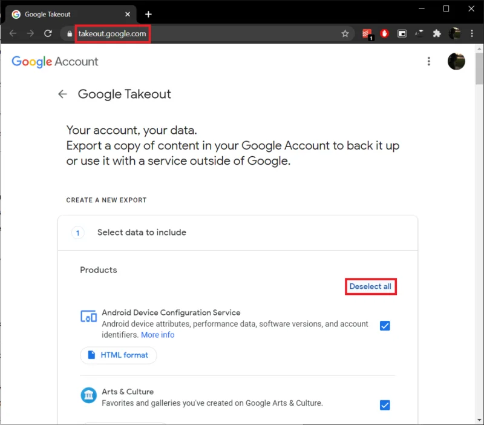Open Chrome's three-dot customize menu
Image resolution: width=484 pixels, height=425 pixels.
point(472,33)
